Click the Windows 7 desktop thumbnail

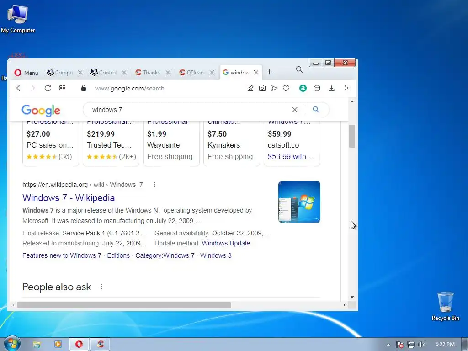(x=299, y=202)
